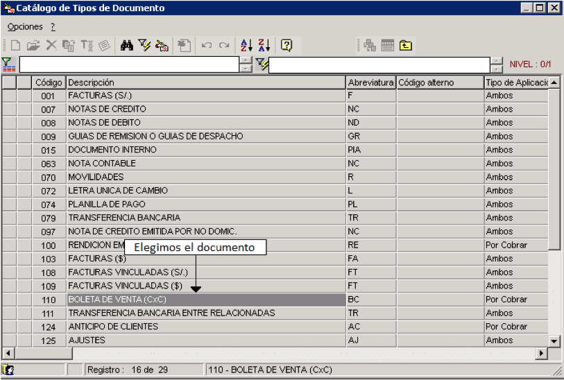Viewport: 564px width, 380px height.
Task: Click the status bar icon at bottom left
Action: (x=8, y=370)
